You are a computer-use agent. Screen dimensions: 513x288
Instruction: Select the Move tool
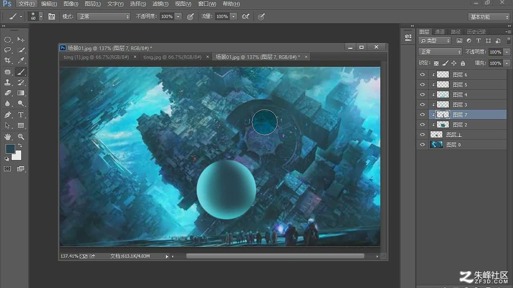coord(21,40)
